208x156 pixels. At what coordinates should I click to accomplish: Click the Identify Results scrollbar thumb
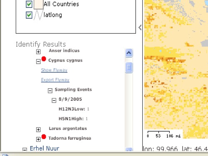(129, 67)
